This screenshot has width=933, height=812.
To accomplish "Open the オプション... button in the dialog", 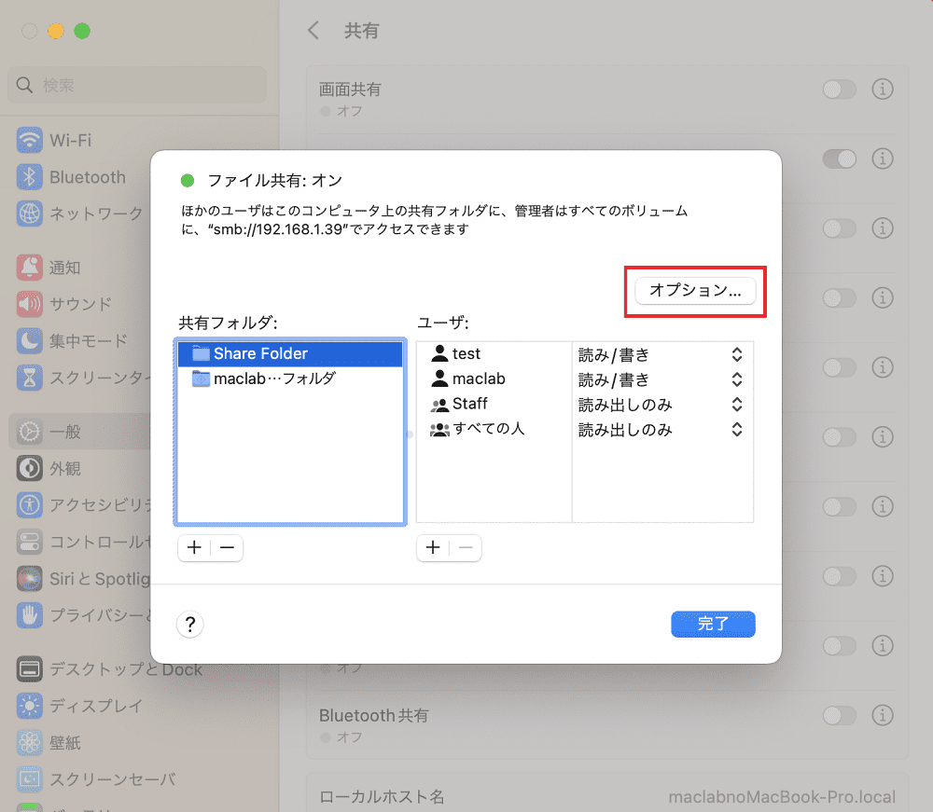I will click(x=695, y=291).
